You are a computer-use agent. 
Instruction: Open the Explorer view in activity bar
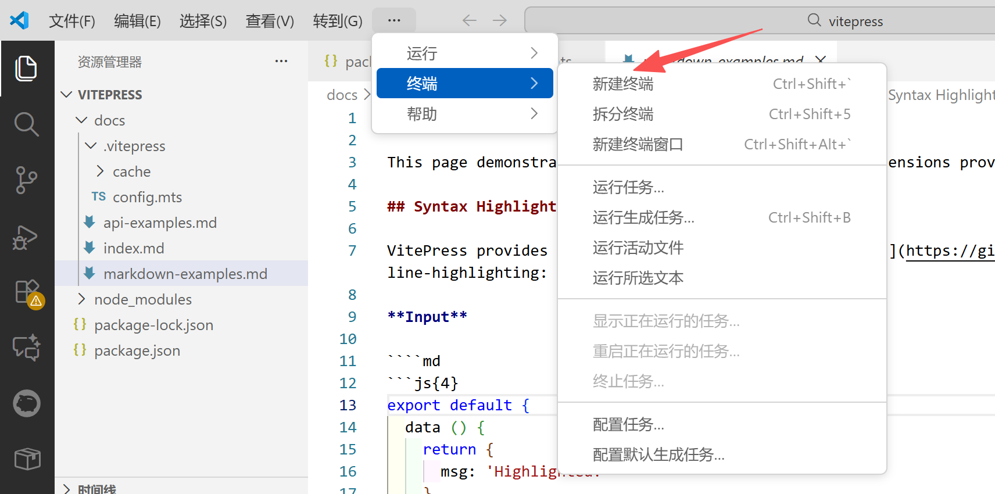(x=26, y=69)
